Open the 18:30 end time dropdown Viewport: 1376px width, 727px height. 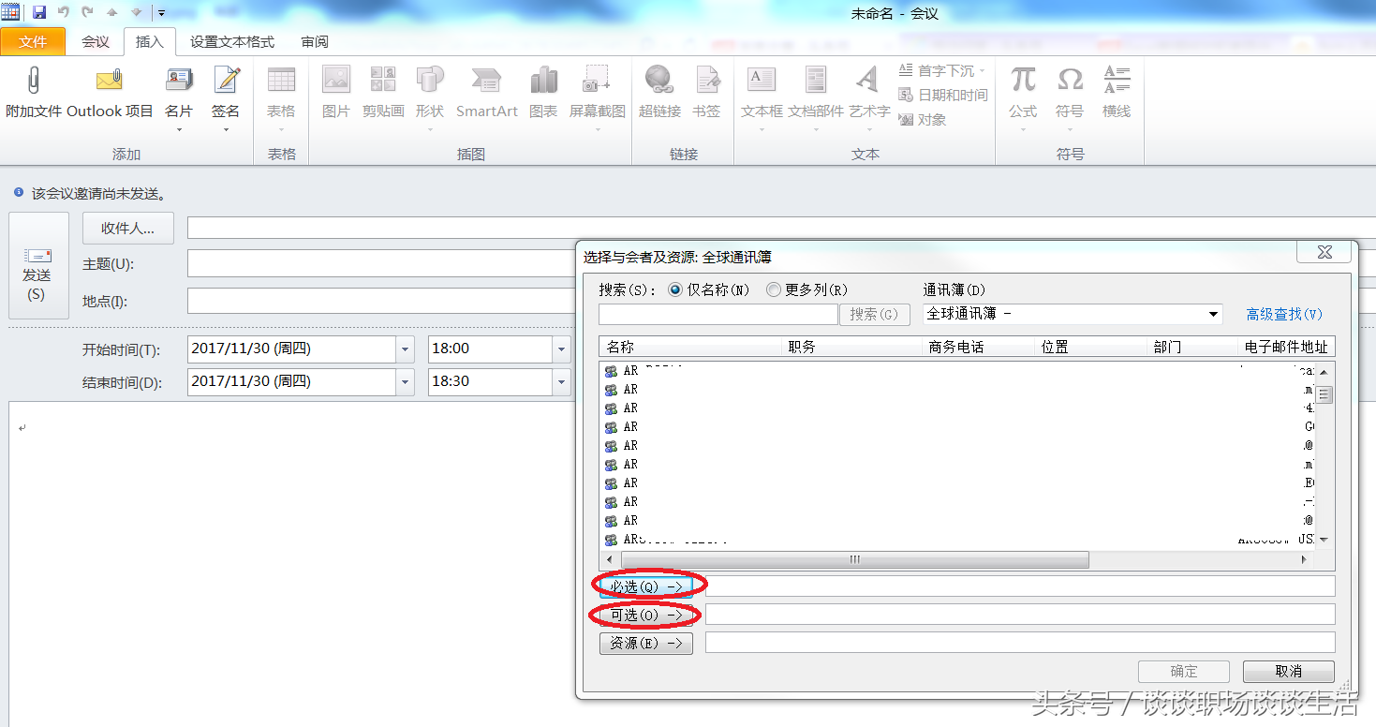click(561, 382)
